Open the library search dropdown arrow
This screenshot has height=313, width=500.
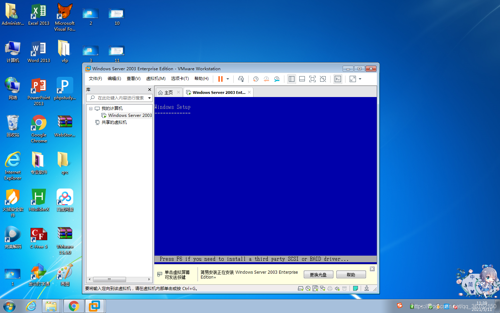pyautogui.click(x=150, y=98)
